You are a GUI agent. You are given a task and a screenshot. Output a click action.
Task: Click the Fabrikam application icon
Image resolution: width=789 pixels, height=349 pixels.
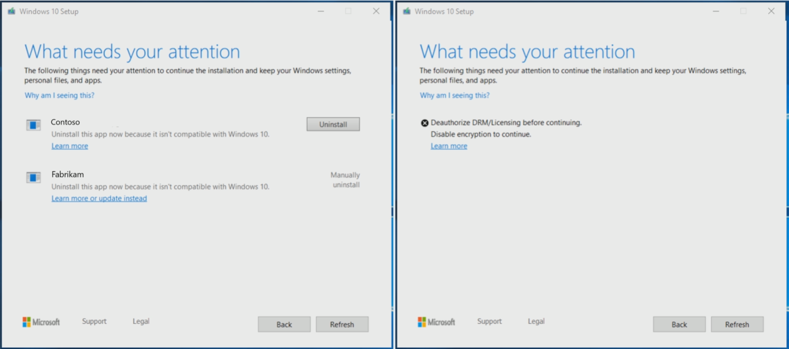(33, 177)
